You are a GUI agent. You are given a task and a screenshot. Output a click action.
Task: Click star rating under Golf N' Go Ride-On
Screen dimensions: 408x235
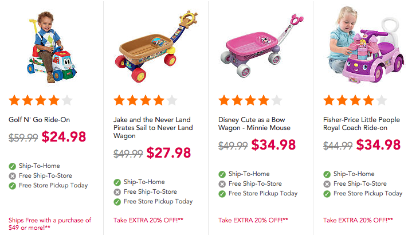pos(40,101)
